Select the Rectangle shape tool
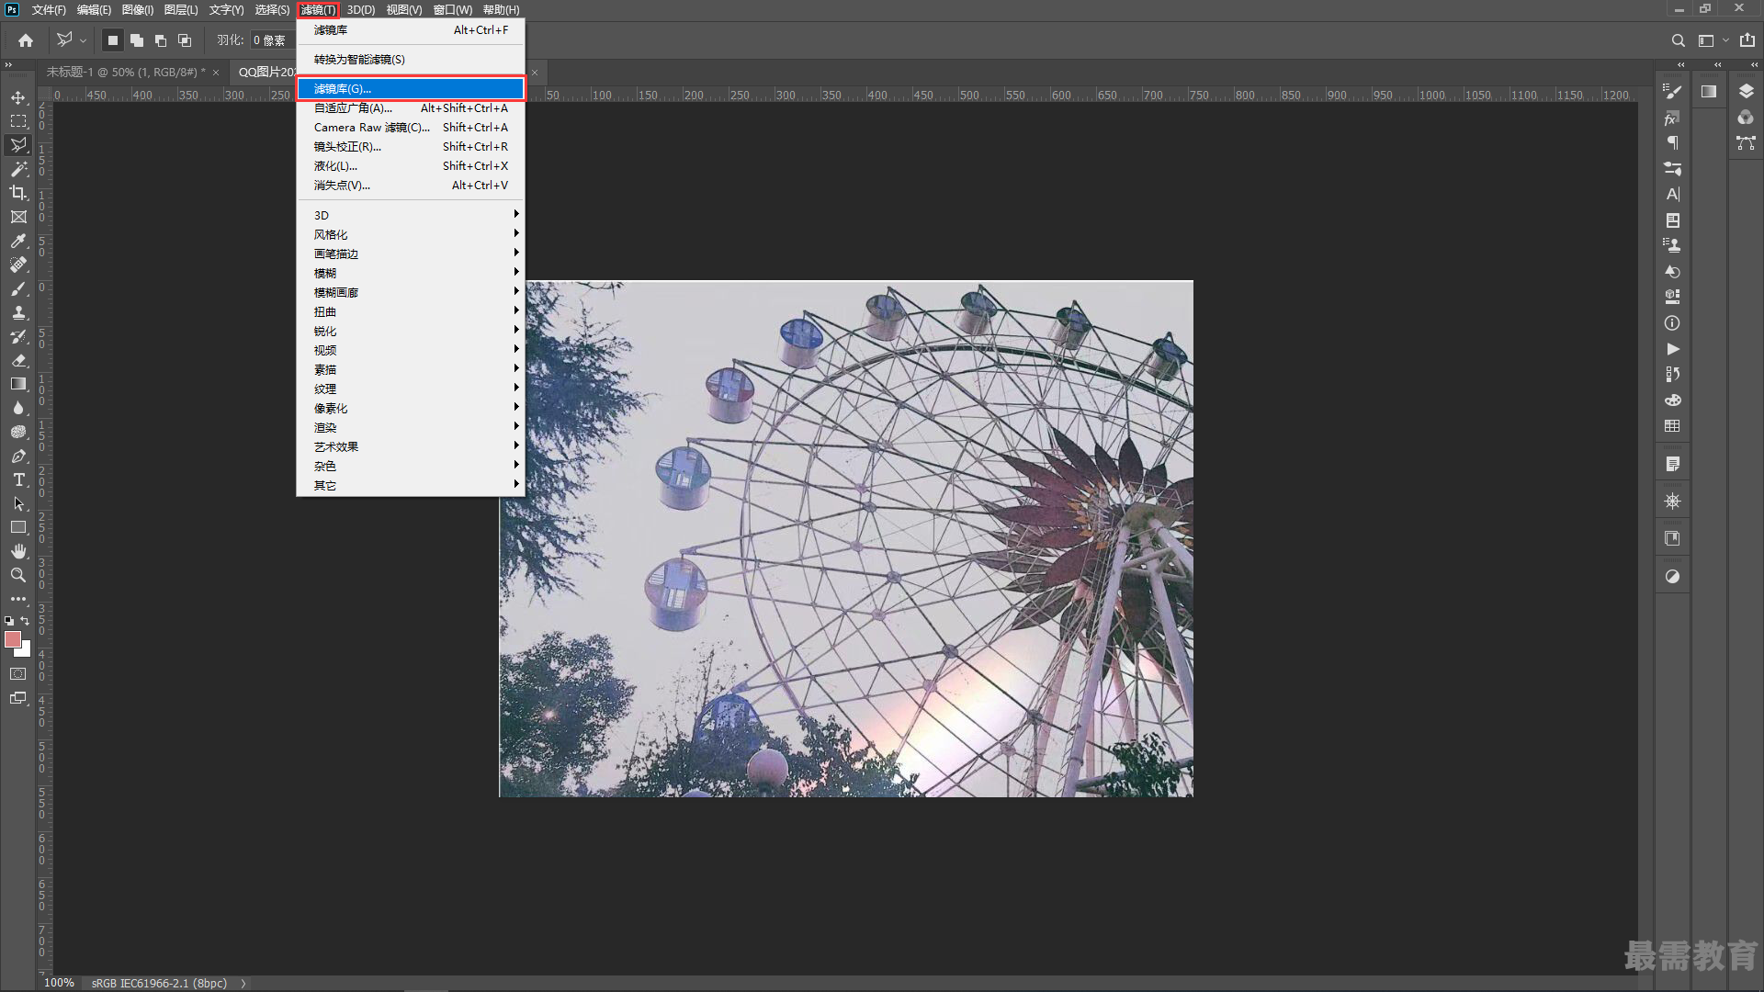 coord(18,527)
